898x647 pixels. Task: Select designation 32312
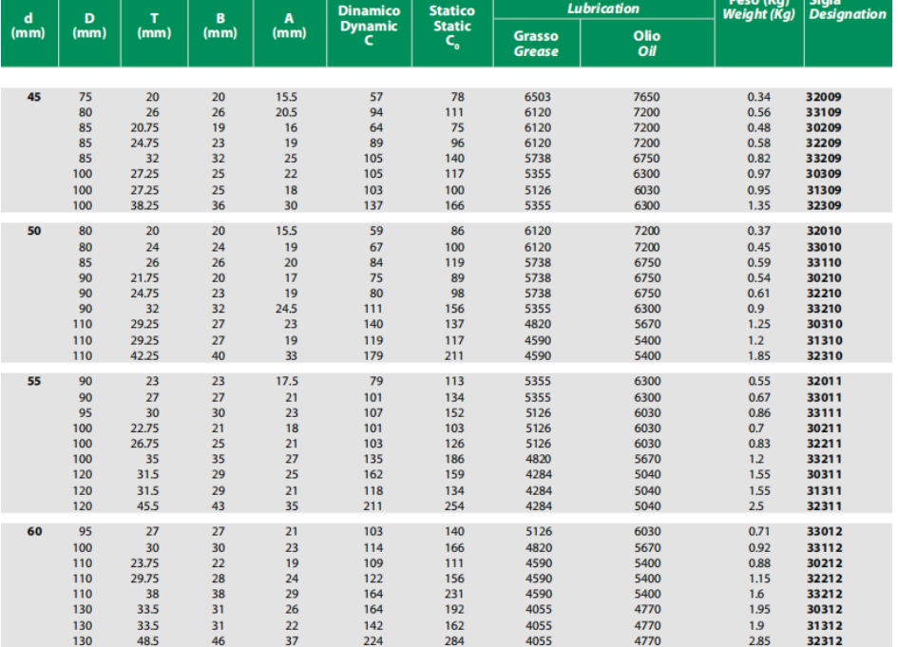click(825, 641)
